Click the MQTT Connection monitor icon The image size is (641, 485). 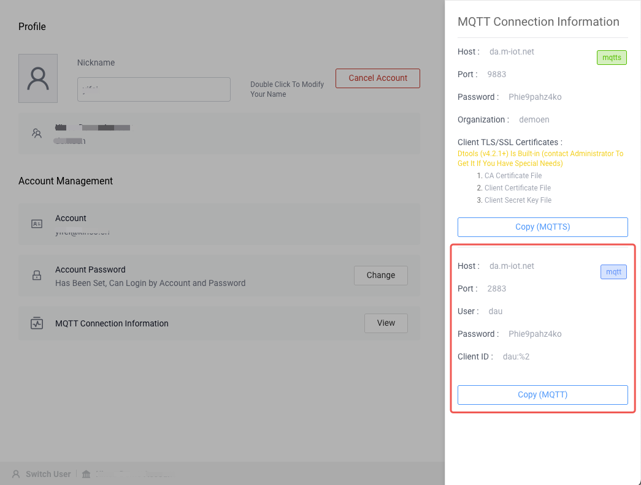coord(37,323)
